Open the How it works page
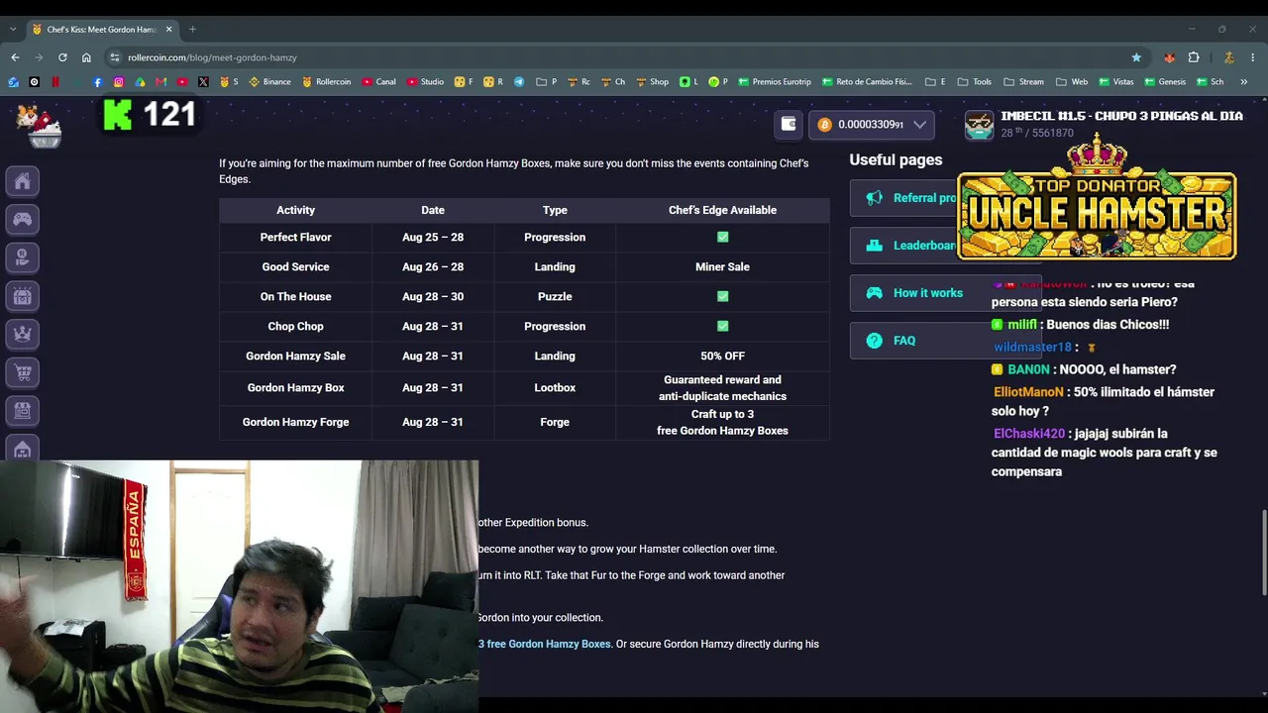Image resolution: width=1268 pixels, height=713 pixels. 946,293
